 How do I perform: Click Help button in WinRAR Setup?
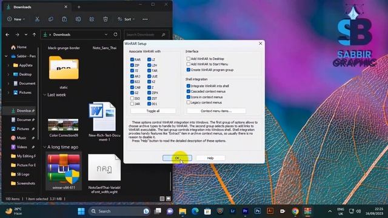point(210,158)
